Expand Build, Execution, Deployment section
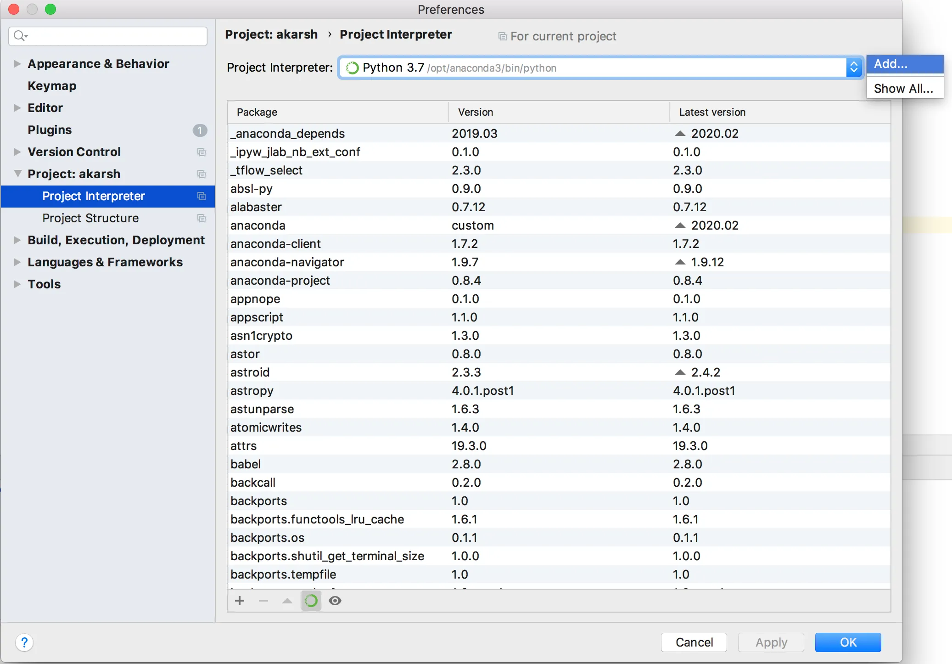952x664 pixels. [x=17, y=240]
